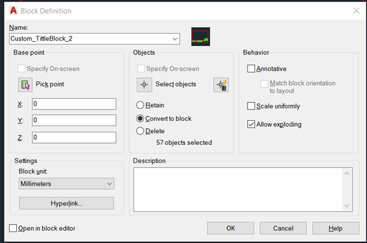
Task: Click the Cancel button
Action: click(283, 228)
